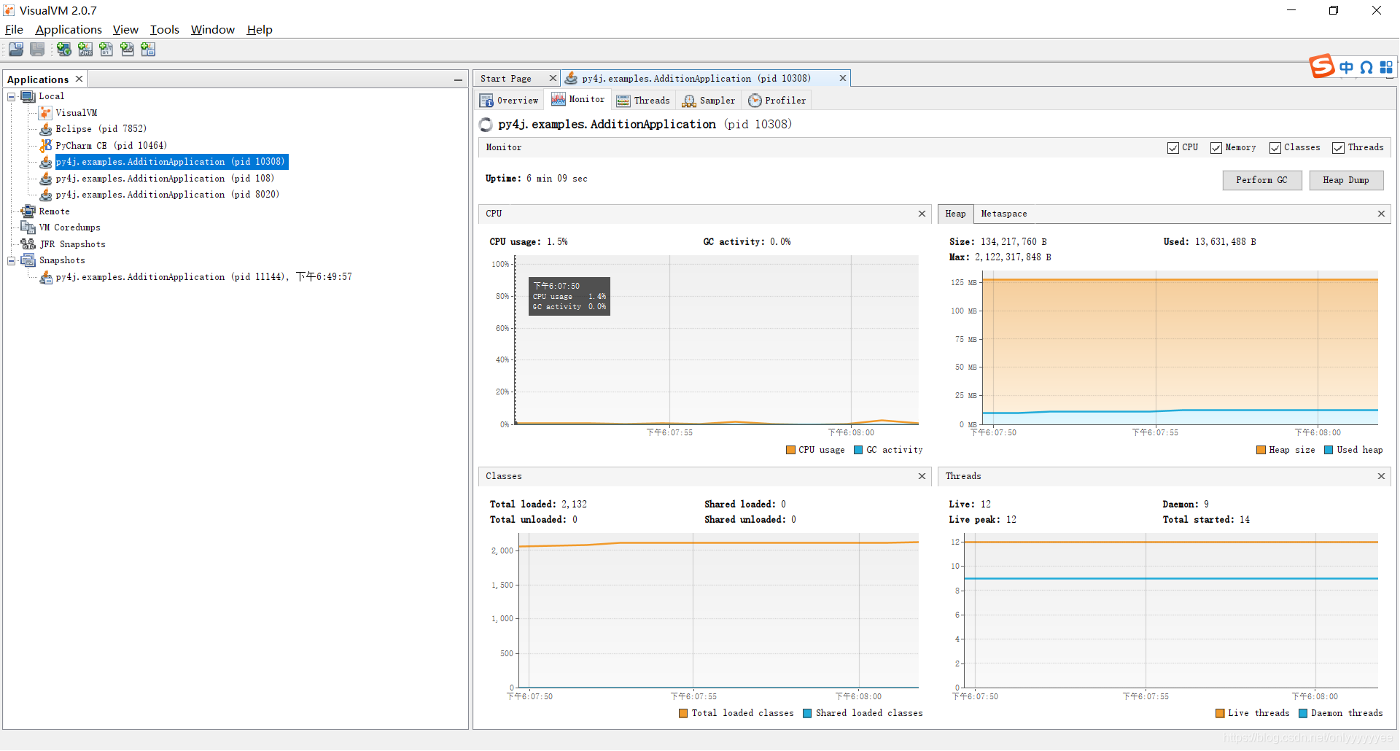This screenshot has height=751, width=1400.
Task: Click the Load Snapshot toolbar icon
Action: pyautogui.click(x=16, y=49)
